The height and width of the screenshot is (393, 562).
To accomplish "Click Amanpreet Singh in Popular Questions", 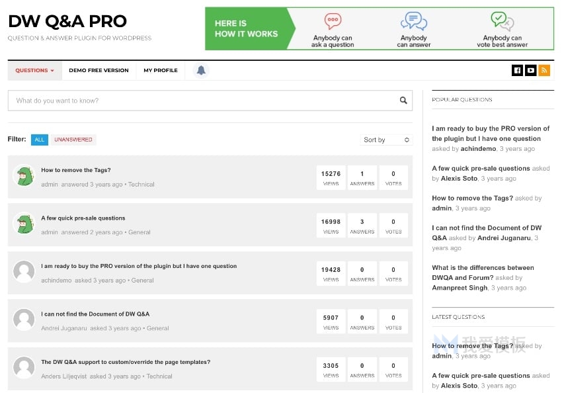I will 460,288.
